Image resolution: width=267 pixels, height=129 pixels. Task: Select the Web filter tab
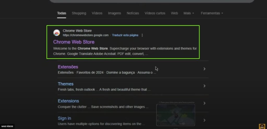[x=174, y=13]
